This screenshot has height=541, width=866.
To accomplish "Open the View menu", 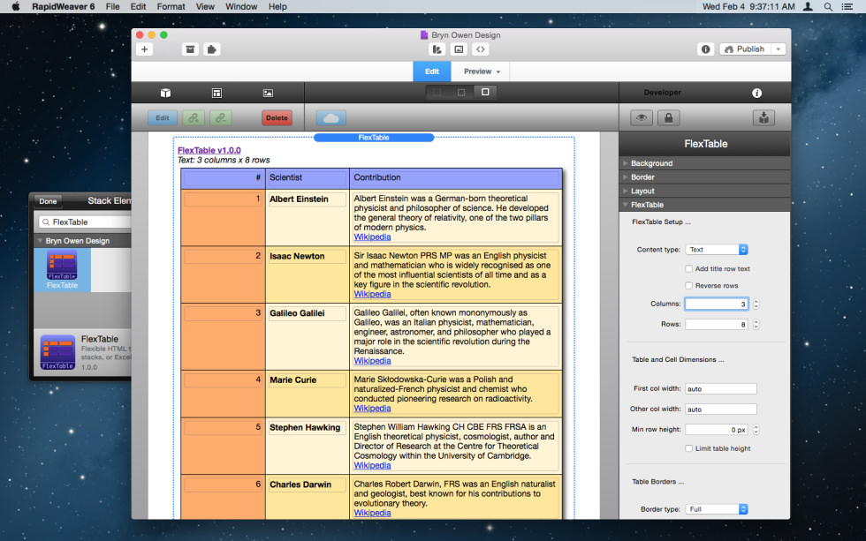I will 205,6.
